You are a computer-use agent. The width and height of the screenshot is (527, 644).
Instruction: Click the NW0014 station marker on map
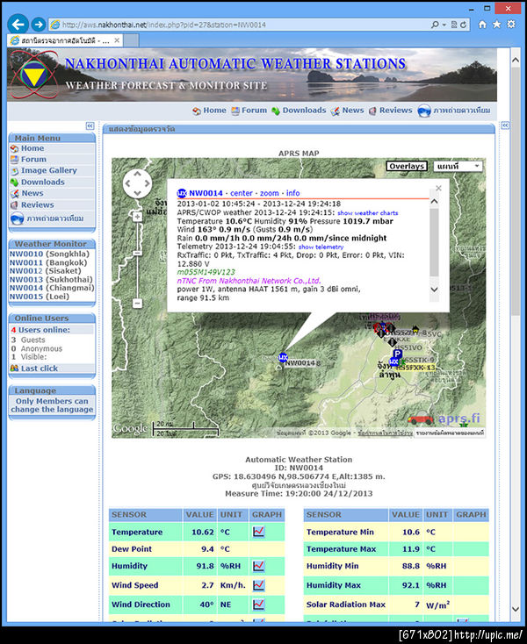pyautogui.click(x=283, y=358)
